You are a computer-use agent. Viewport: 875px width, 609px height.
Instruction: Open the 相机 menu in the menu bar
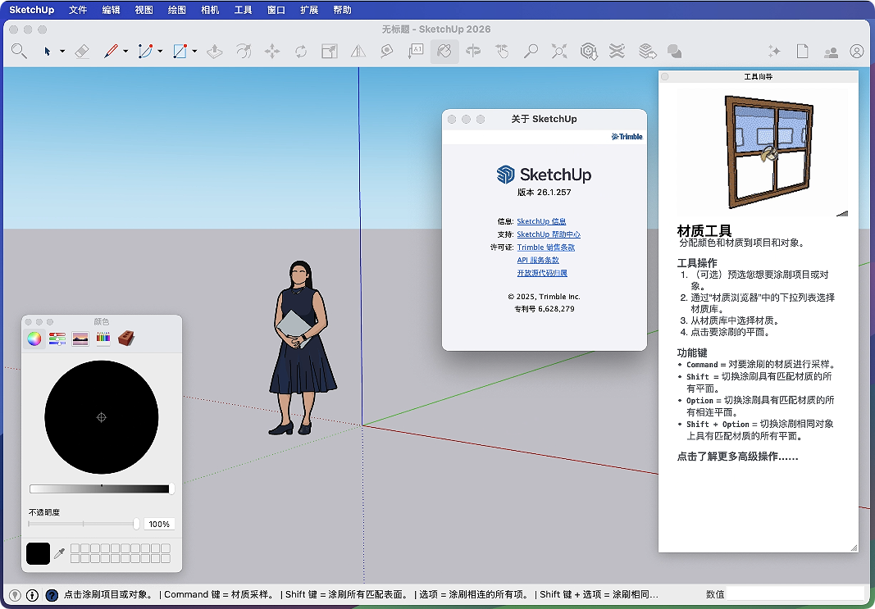click(209, 10)
